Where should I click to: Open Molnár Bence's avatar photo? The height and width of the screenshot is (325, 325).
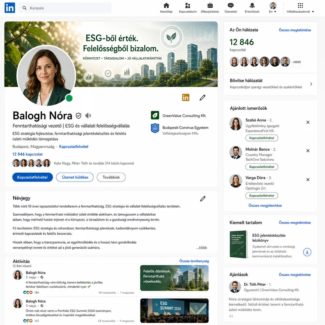[x=236, y=152]
